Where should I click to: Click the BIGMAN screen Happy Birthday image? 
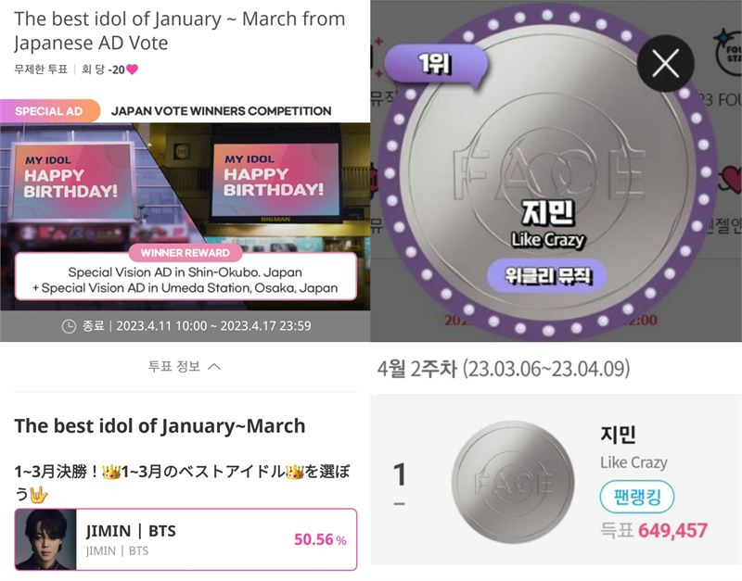point(275,180)
